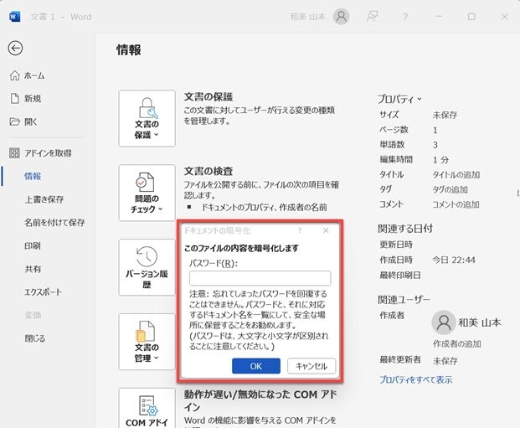Click the user account avatar in title bar
Image resolution: width=520 pixels, height=428 pixels.
341,17
